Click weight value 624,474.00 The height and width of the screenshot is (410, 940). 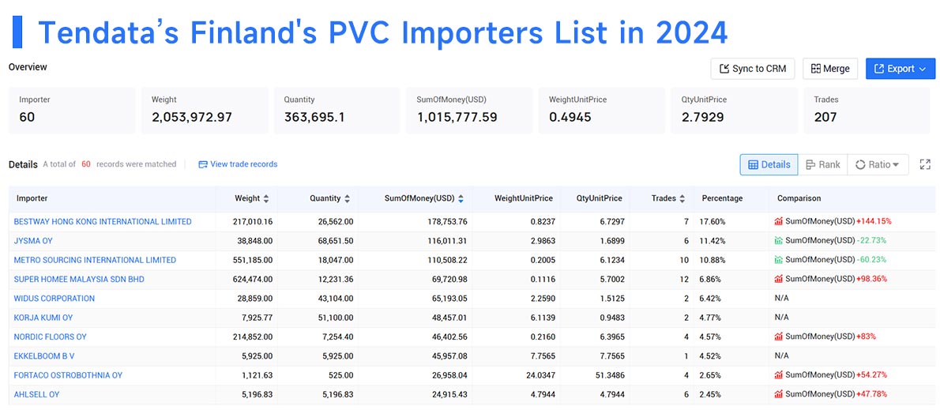tap(253, 280)
